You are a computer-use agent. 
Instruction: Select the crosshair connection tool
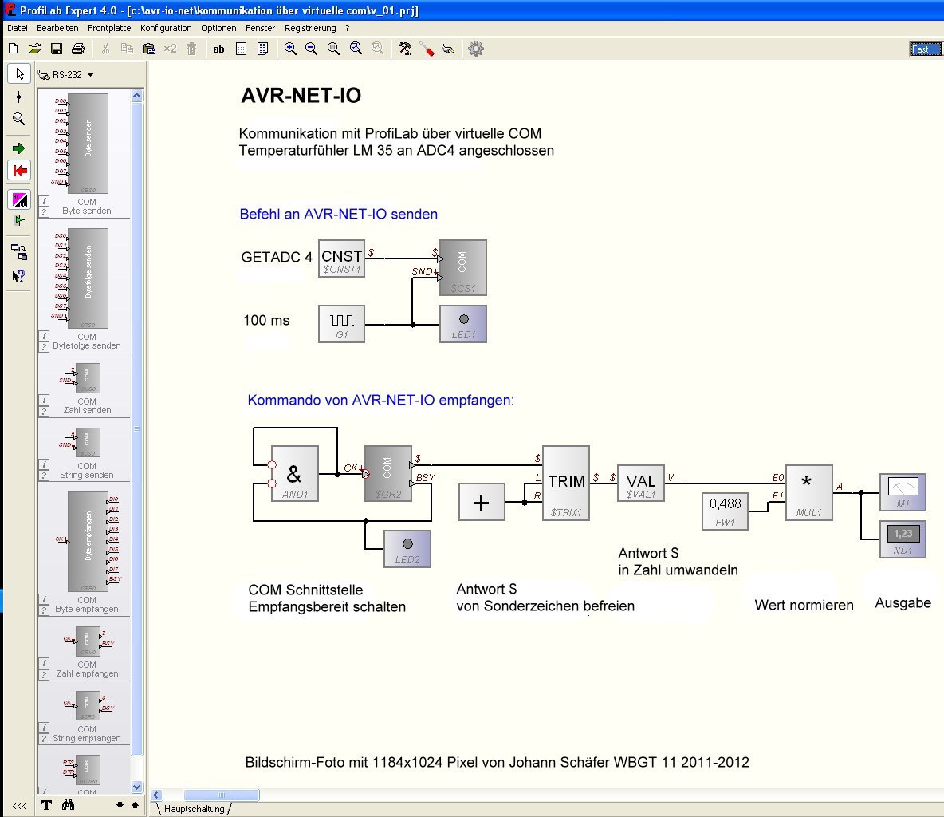pyautogui.click(x=19, y=97)
